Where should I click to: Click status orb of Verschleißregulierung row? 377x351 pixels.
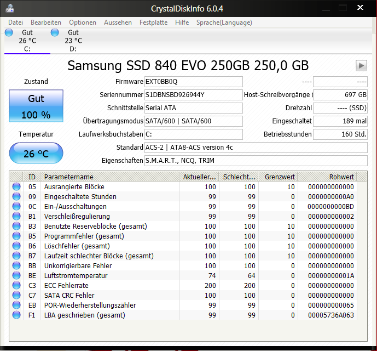pos(16,216)
